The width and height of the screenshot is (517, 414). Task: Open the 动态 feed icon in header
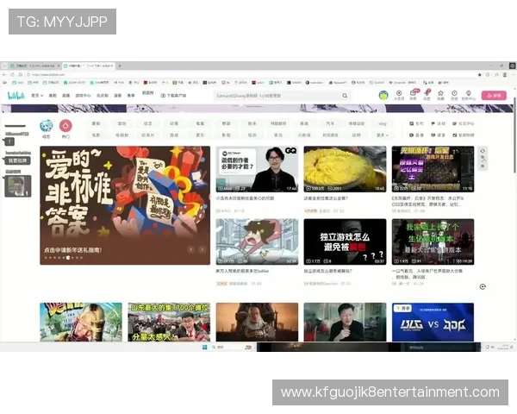coord(427,95)
